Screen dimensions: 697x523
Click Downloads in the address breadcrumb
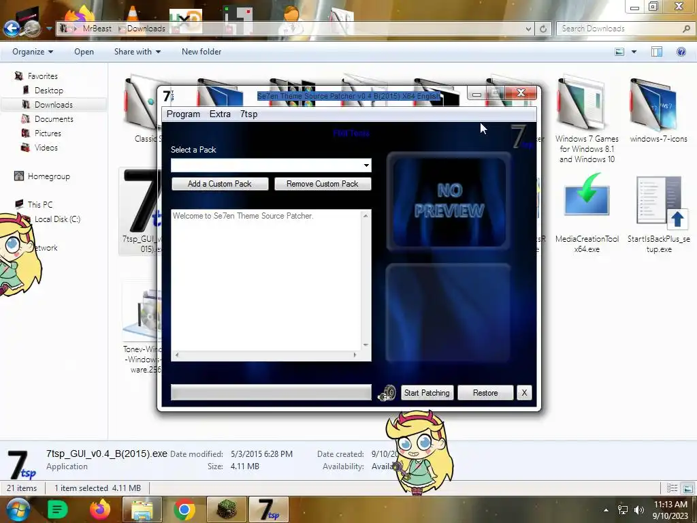point(146,29)
